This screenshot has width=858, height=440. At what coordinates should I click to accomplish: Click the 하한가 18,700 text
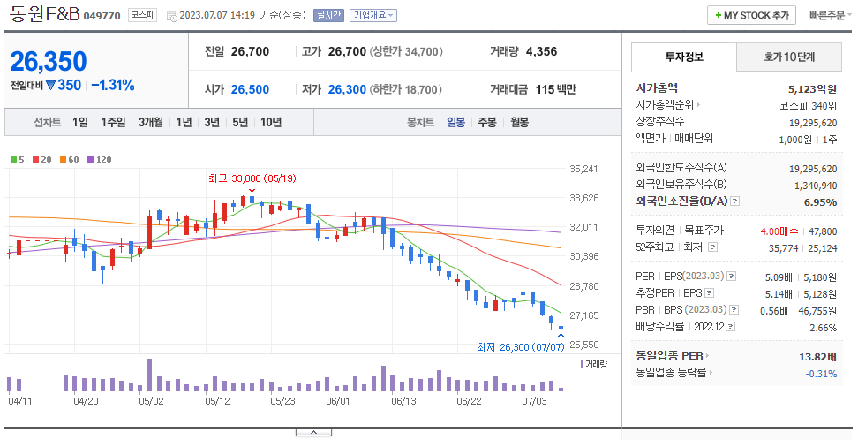pos(405,89)
